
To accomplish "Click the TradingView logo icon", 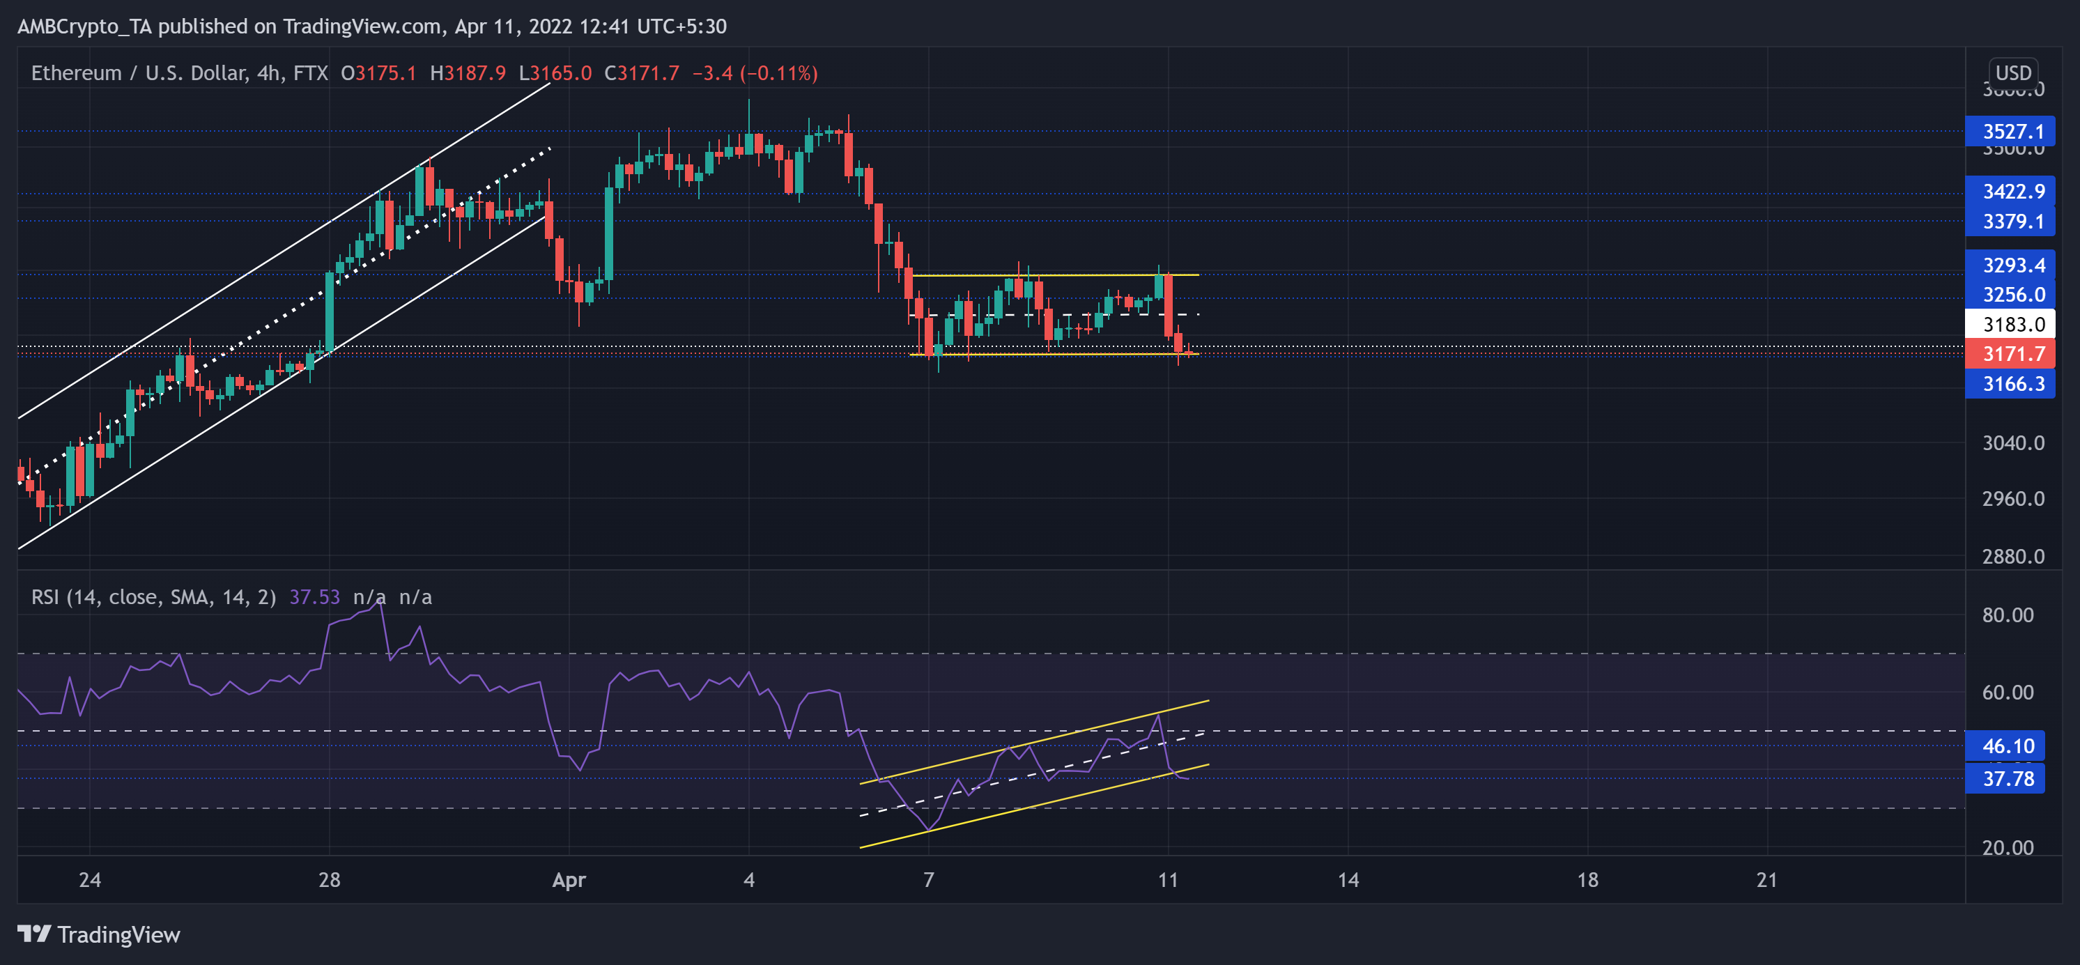I will [34, 934].
